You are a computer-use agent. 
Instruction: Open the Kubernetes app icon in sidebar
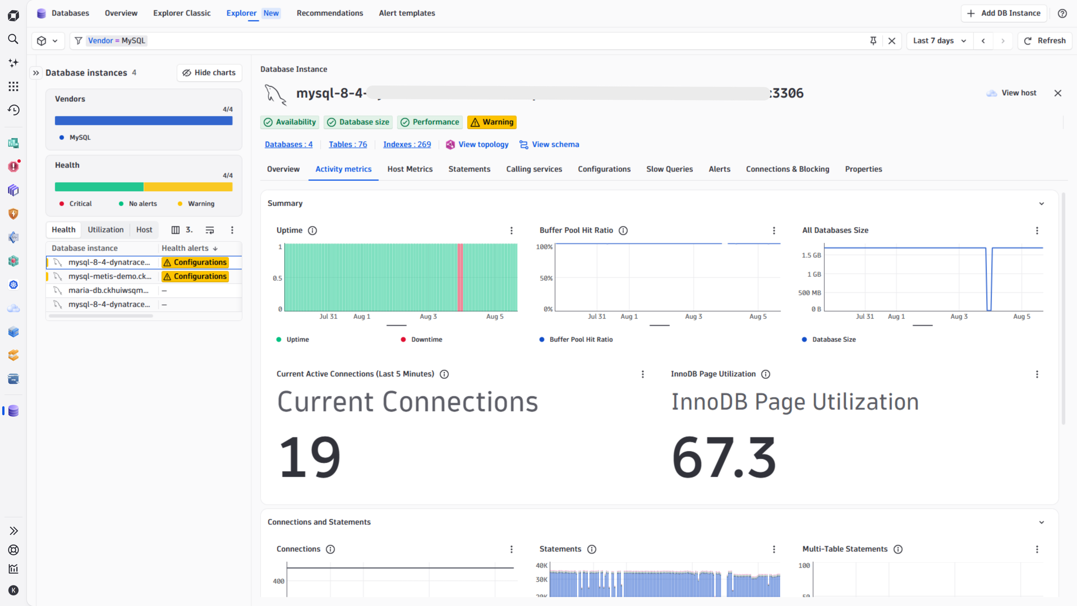tap(13, 285)
